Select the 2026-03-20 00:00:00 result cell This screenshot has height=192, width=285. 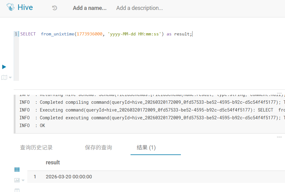69,177
